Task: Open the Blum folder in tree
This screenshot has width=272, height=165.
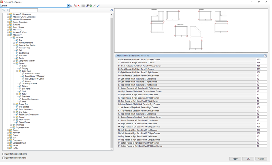Action: point(15,138)
